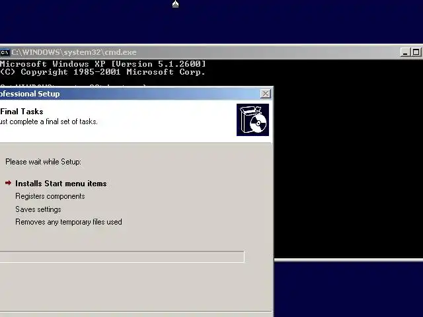Maximize the cmd.exe window
This screenshot has height=317, width=423.
tap(416, 52)
